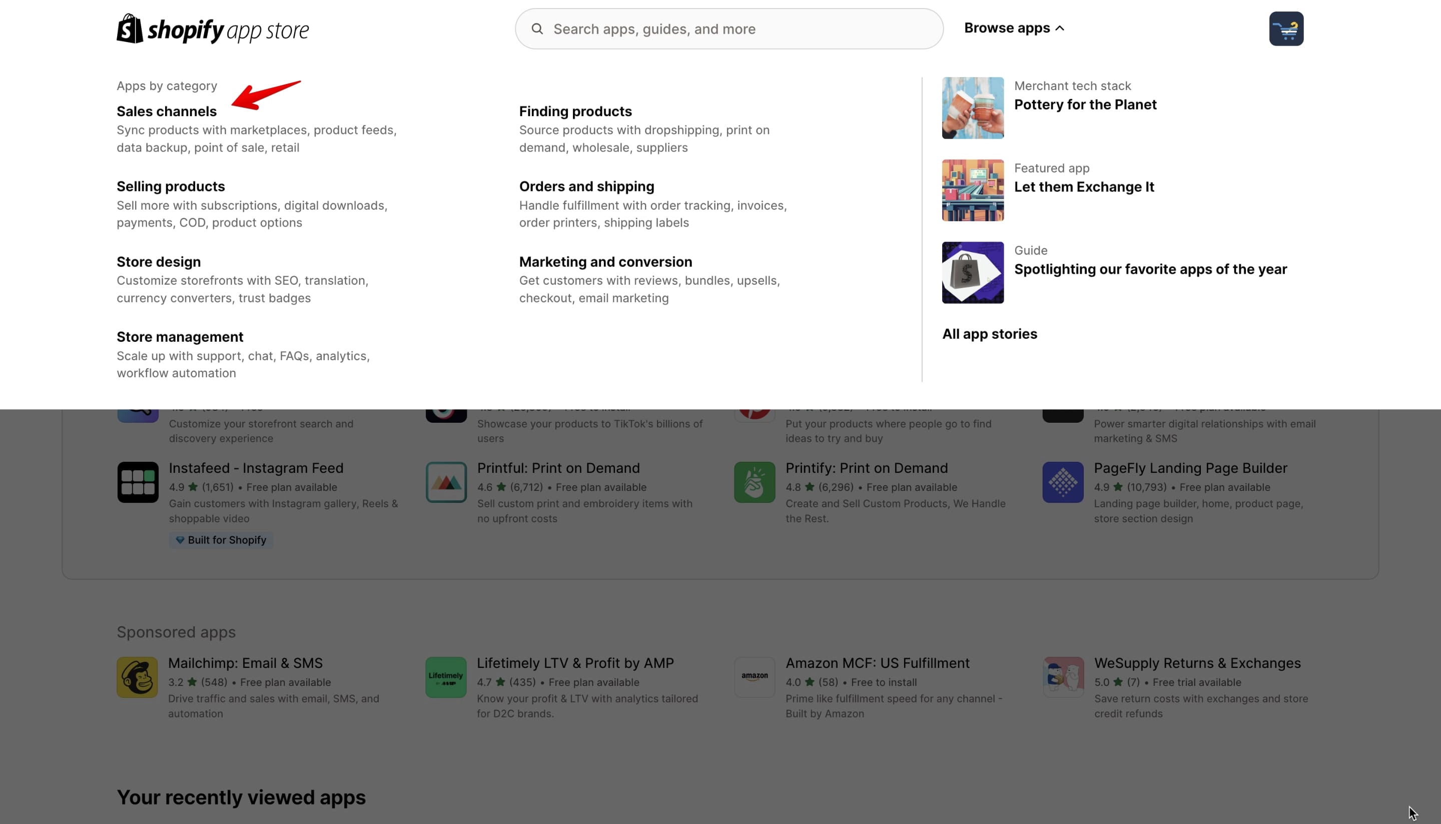Open Pottery for the Planet link

tap(1085, 105)
